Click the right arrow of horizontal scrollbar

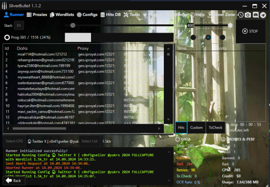(x=159, y=129)
